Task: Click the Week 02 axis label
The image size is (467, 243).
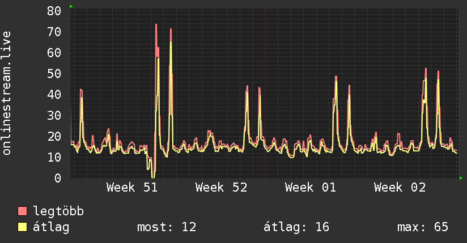Action: pyautogui.click(x=400, y=188)
